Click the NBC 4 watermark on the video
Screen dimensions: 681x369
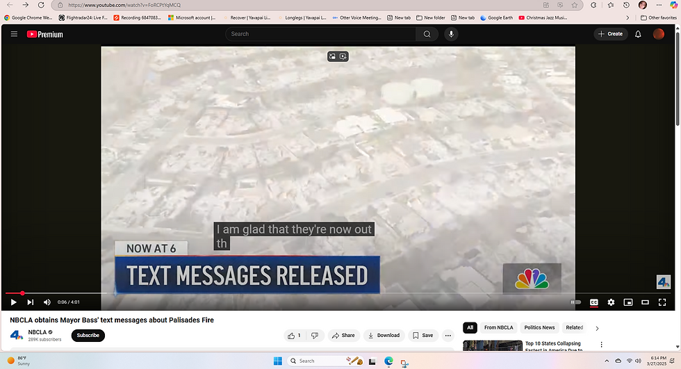[x=663, y=282]
